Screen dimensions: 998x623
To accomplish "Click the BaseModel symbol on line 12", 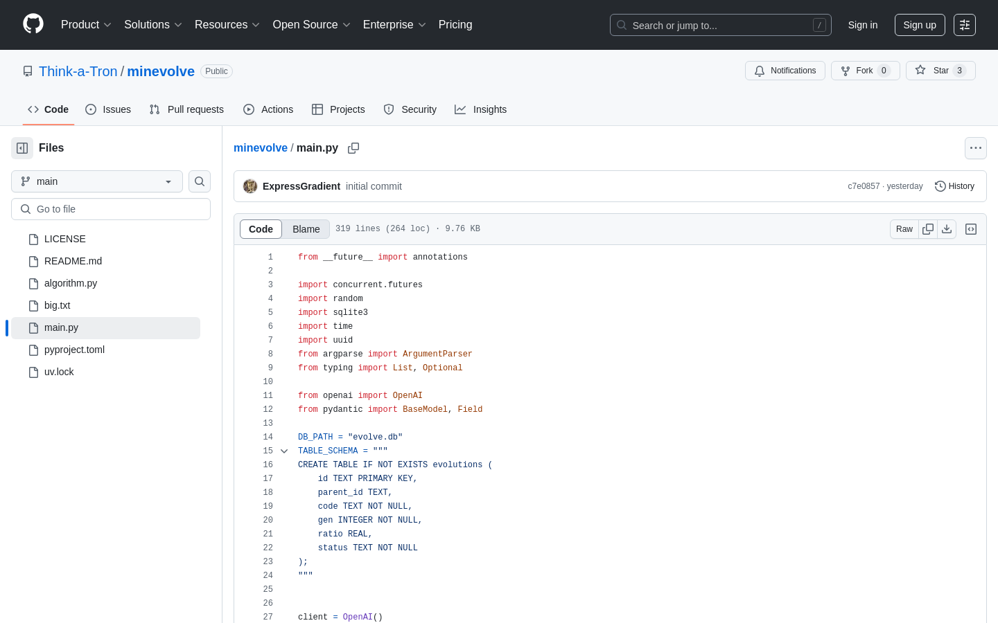I will pyautogui.click(x=425, y=409).
